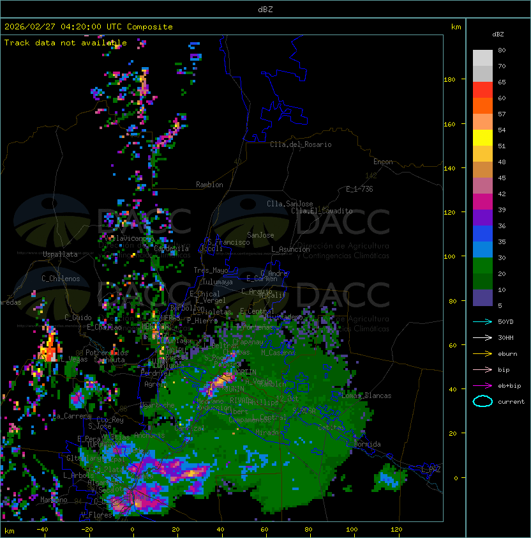Click the eburn legend label
The width and height of the screenshot is (531, 538).
click(x=507, y=353)
